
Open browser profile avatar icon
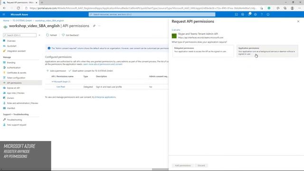pyautogui.click(x=292, y=8)
